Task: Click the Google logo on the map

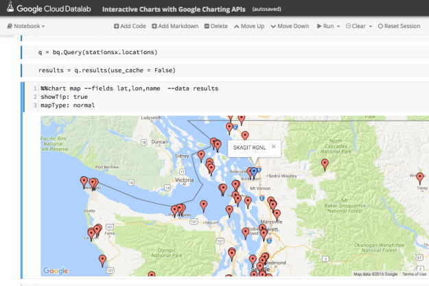Action: click(56, 271)
